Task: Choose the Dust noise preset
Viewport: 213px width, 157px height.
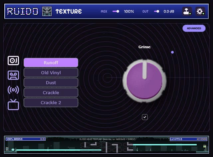Action: point(51,82)
